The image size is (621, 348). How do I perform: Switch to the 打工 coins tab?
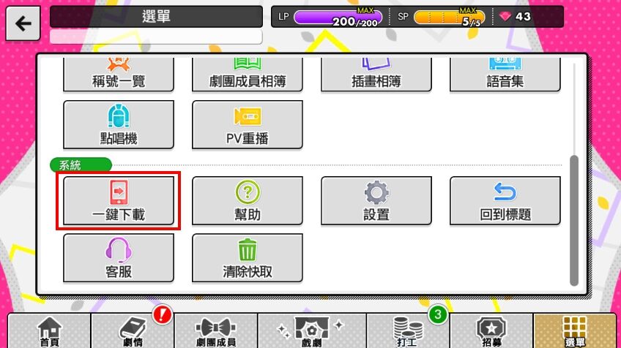408,331
